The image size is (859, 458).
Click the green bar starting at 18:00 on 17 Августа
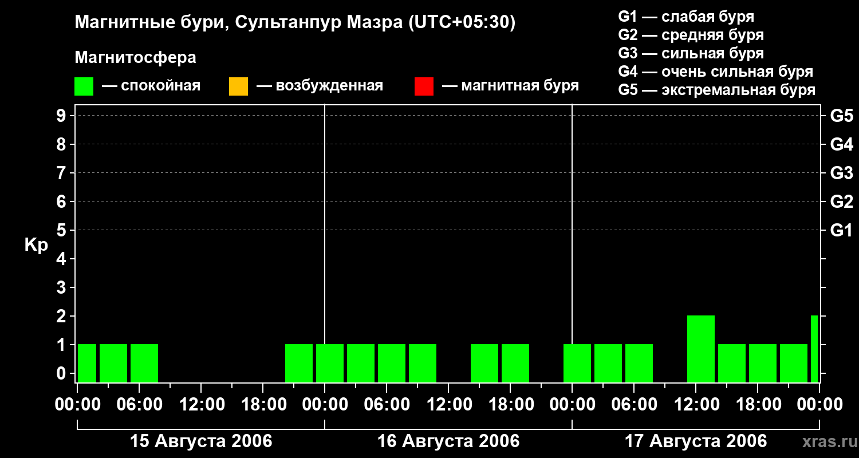click(763, 363)
